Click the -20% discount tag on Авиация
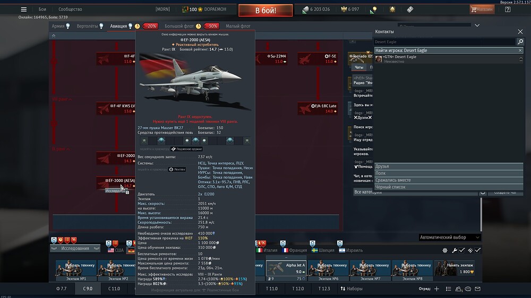This screenshot has width=531, height=298. pos(150,26)
